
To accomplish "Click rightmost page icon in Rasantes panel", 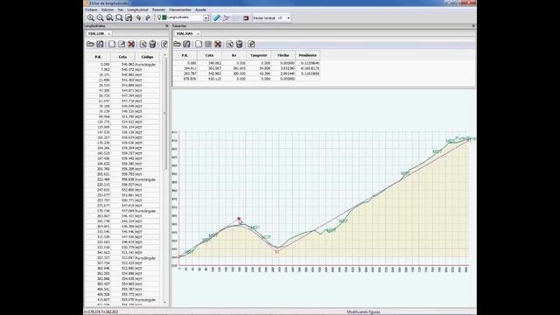I will tap(251, 44).
